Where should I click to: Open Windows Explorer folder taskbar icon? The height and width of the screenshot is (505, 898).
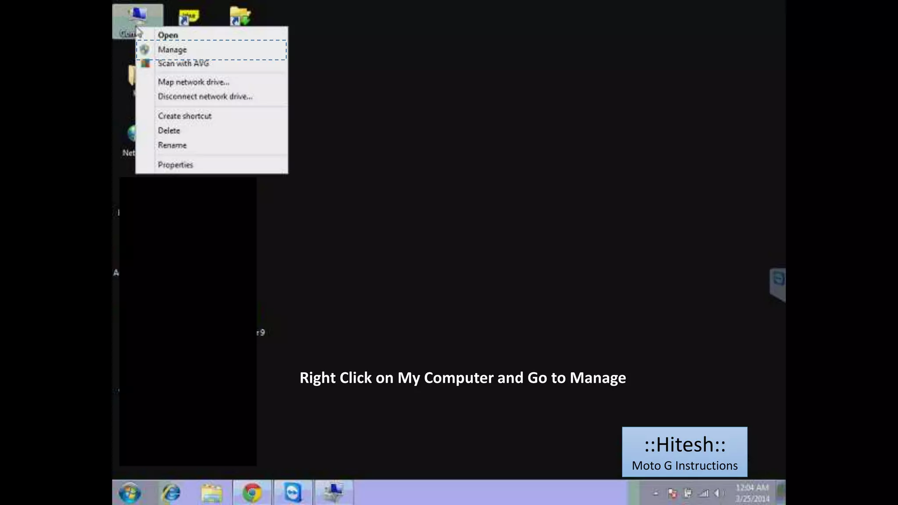tap(212, 493)
